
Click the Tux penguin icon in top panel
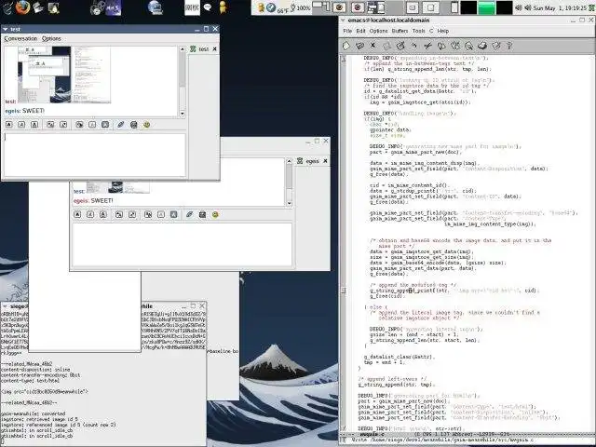coord(53,7)
